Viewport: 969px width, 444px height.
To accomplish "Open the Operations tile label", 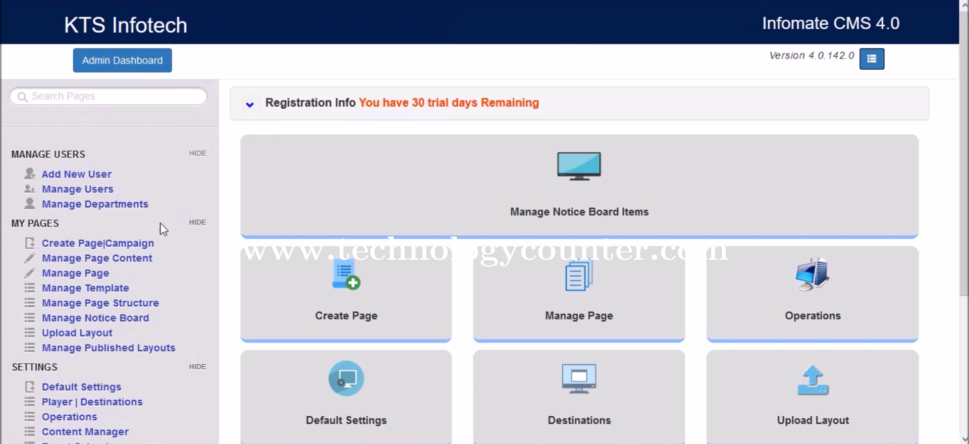I will point(813,316).
